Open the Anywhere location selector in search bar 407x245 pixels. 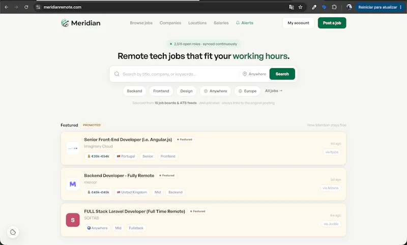(x=254, y=74)
